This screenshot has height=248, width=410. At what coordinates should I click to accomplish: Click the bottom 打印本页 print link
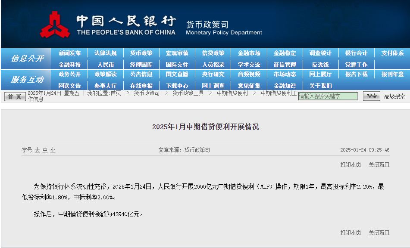[351, 232]
